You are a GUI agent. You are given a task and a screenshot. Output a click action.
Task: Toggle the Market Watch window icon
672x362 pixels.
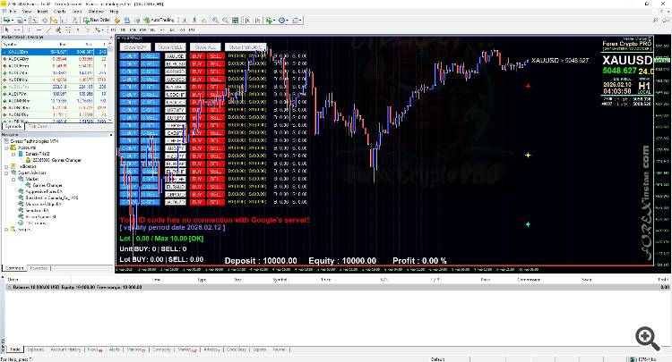(35, 20)
